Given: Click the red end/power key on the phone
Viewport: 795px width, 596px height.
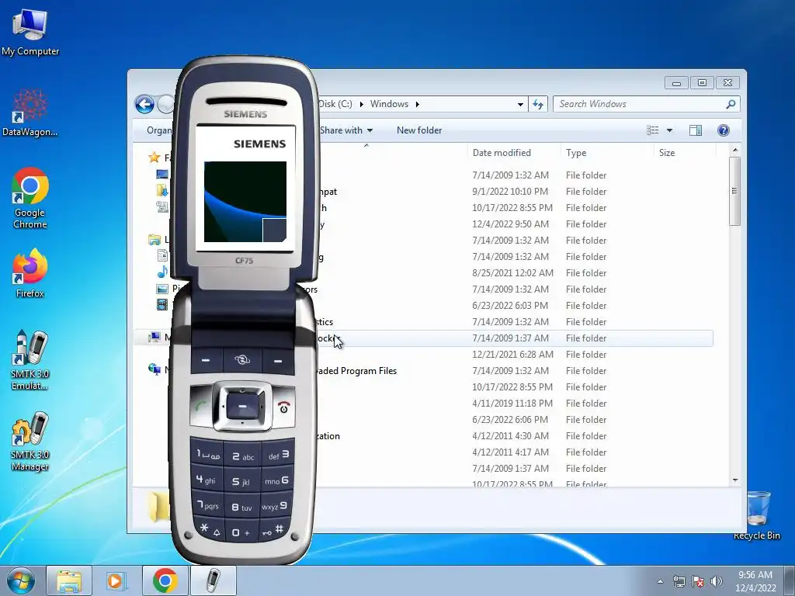Looking at the screenshot, I should pos(284,407).
